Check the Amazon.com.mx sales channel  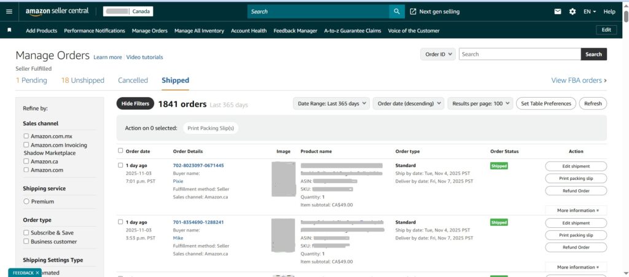(26, 136)
